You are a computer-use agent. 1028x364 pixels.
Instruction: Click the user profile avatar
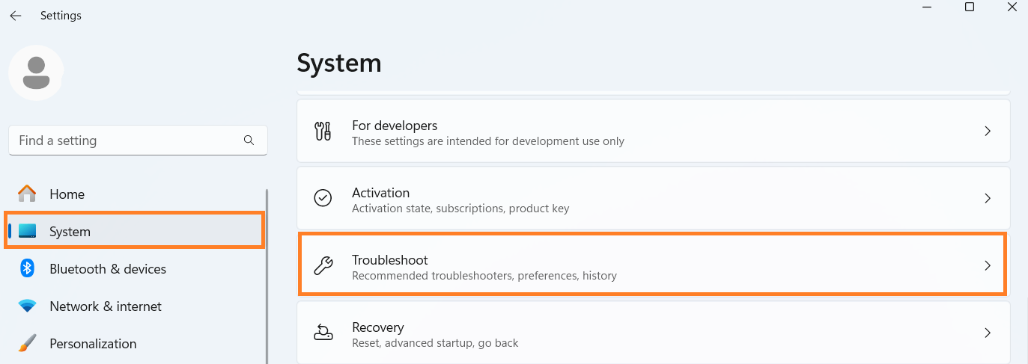pos(36,73)
